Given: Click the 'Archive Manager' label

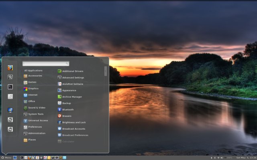Looking at the screenshot, I should pyautogui.click(x=72, y=97).
